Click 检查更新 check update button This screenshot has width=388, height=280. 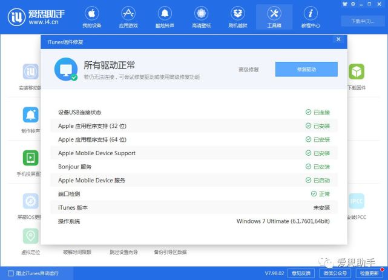tap(369, 273)
